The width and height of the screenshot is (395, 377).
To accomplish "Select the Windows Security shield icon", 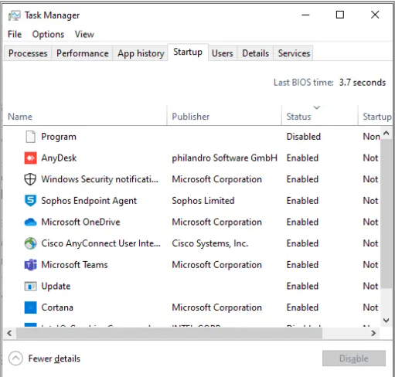I will point(30,179).
